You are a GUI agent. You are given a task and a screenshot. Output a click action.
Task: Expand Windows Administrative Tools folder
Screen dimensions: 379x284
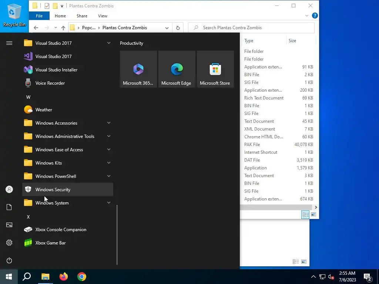(x=109, y=136)
